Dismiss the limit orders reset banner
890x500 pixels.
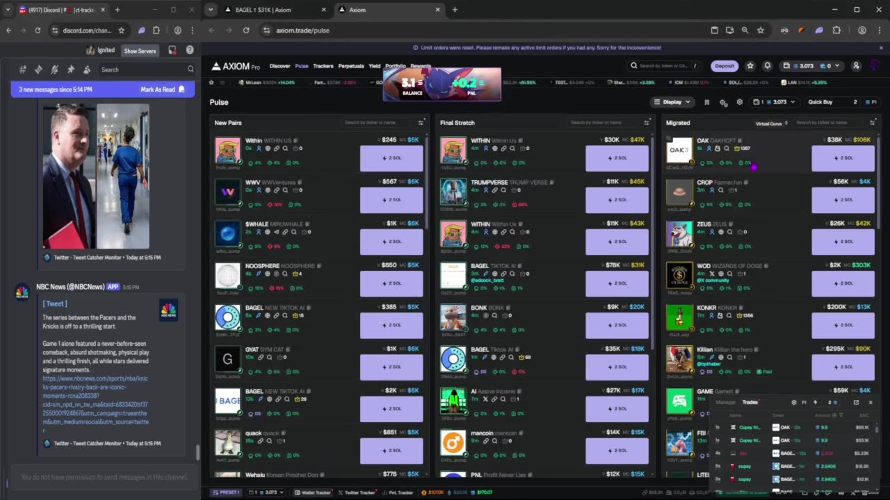pos(881,48)
